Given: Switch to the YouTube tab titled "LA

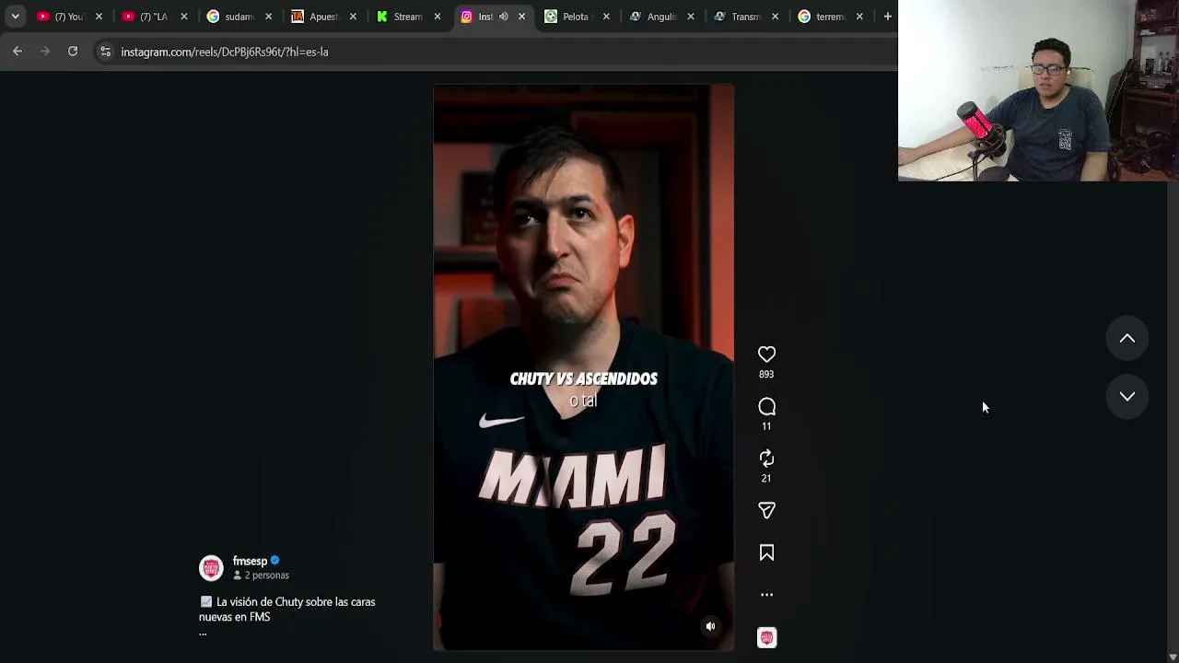Looking at the screenshot, I should 154,17.
